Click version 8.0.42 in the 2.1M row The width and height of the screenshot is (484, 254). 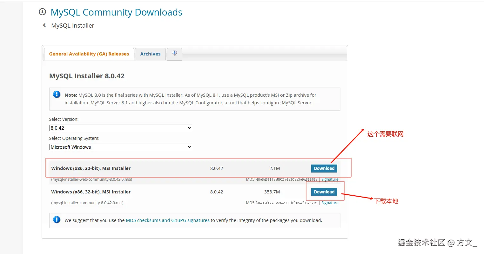point(217,168)
